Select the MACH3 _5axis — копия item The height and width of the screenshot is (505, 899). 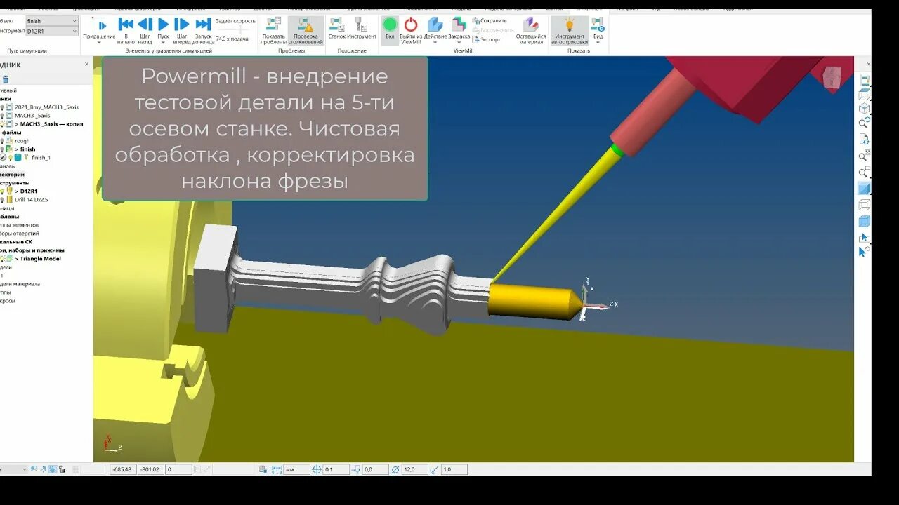pyautogui.click(x=52, y=124)
